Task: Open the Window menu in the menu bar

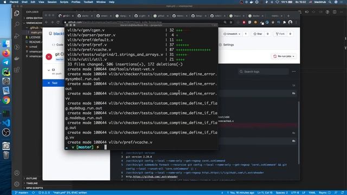Action: pos(101,2)
